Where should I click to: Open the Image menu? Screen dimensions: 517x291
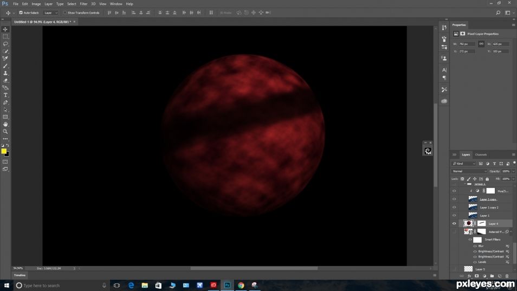pos(36,4)
